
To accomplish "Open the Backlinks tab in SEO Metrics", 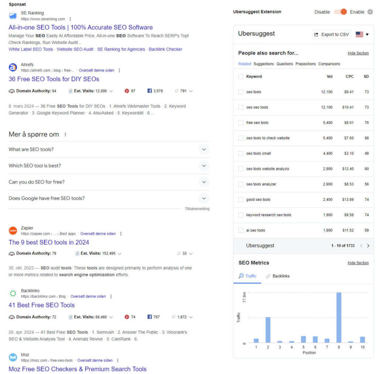I will click(278, 276).
